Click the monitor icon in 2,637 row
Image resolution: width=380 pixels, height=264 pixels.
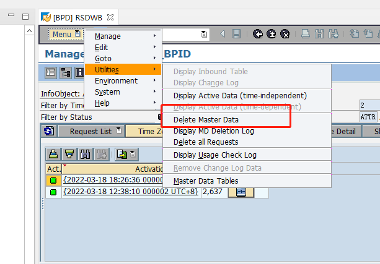(241, 192)
